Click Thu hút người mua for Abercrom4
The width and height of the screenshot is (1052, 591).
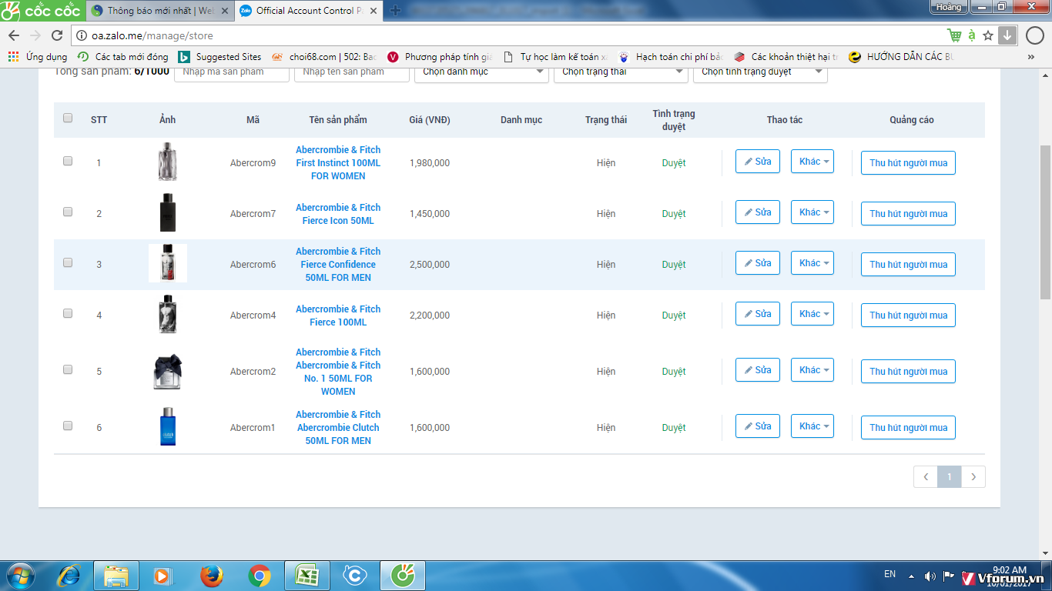[x=908, y=316]
